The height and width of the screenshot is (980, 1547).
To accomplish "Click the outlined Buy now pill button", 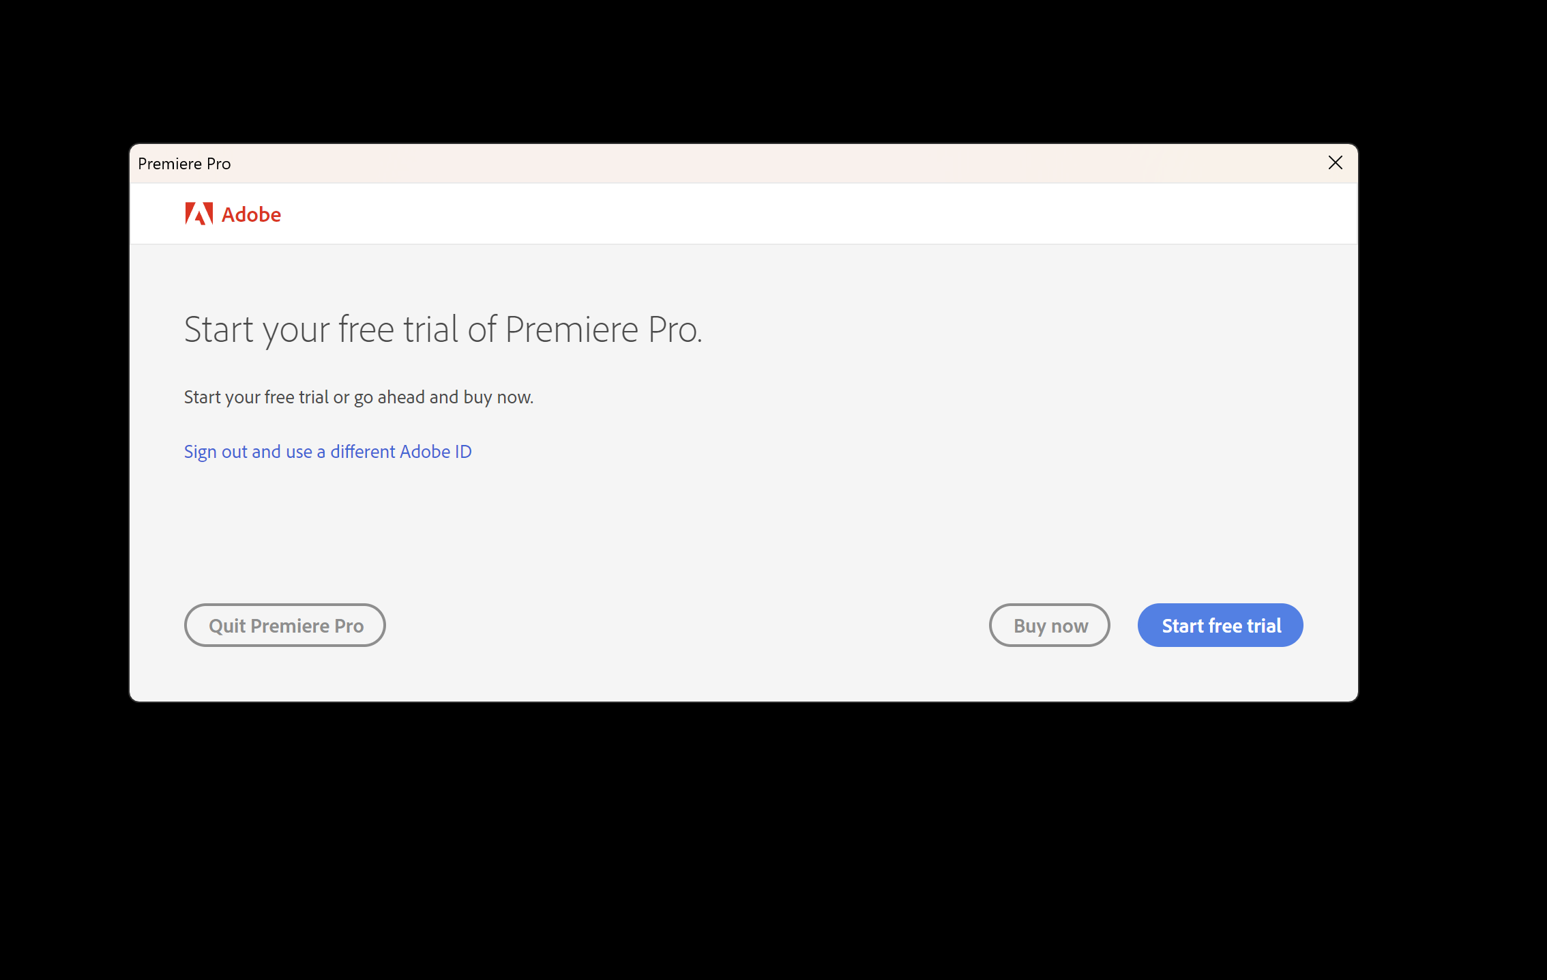I will [1050, 625].
